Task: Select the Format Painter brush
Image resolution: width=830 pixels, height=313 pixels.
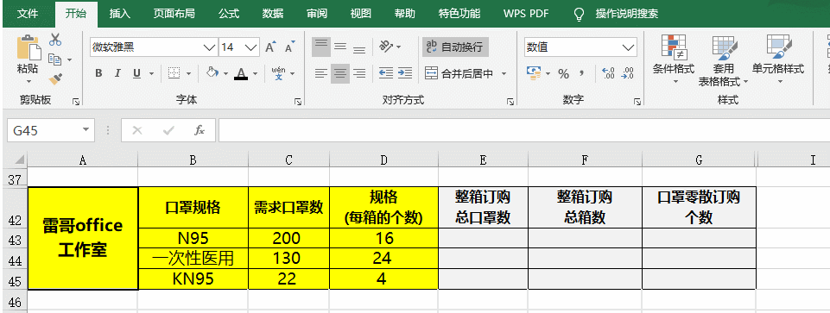Action: pyautogui.click(x=55, y=79)
